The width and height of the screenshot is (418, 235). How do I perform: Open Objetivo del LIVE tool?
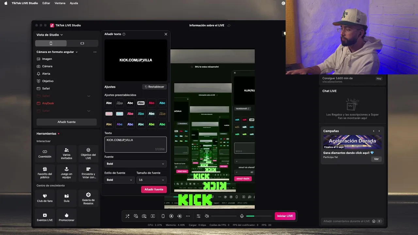pyautogui.click(x=88, y=154)
